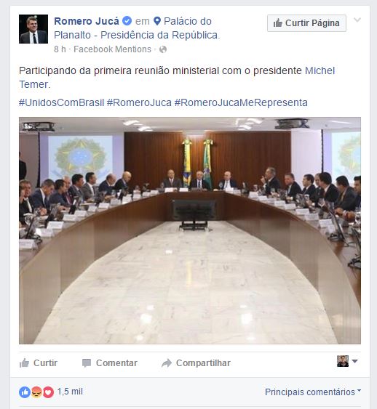Click the Curtir thumbs-up icon below the photo
This screenshot has width=377, height=409.
coord(24,363)
